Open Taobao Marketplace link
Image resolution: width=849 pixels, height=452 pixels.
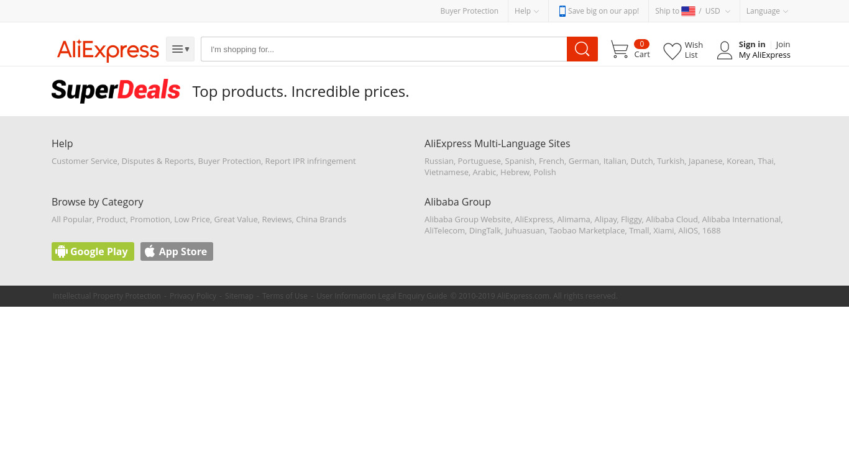point(587,230)
